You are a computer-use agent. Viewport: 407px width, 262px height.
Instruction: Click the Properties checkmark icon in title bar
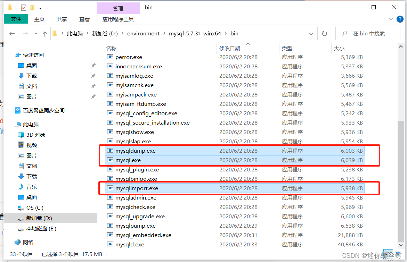tap(24, 8)
